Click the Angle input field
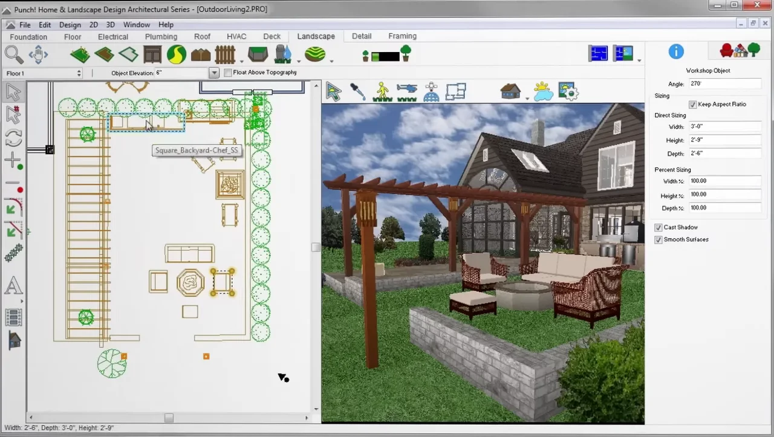This screenshot has height=437, width=774. pyautogui.click(x=724, y=84)
